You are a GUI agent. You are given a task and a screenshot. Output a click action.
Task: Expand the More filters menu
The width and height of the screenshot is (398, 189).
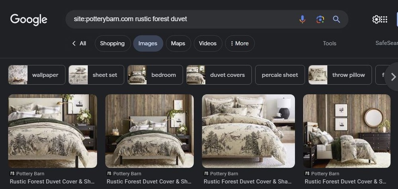[x=240, y=43]
